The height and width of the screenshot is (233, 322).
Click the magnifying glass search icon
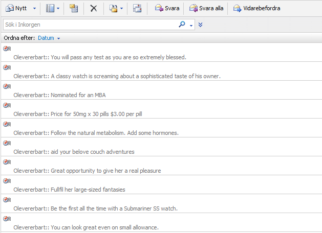[182, 25]
